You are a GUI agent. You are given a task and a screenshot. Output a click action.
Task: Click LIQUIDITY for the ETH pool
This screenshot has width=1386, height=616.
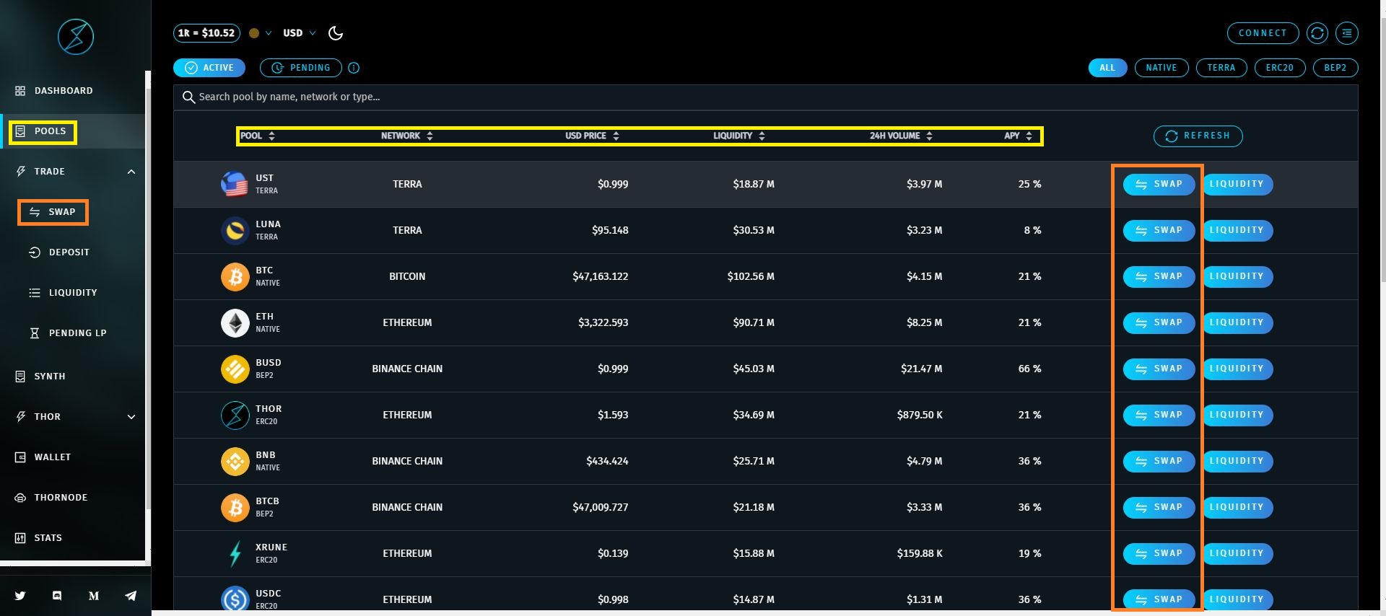click(x=1237, y=322)
